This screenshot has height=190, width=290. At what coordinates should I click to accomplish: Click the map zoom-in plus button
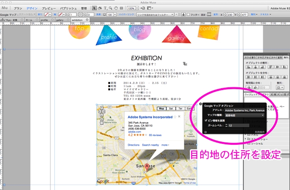101,119
